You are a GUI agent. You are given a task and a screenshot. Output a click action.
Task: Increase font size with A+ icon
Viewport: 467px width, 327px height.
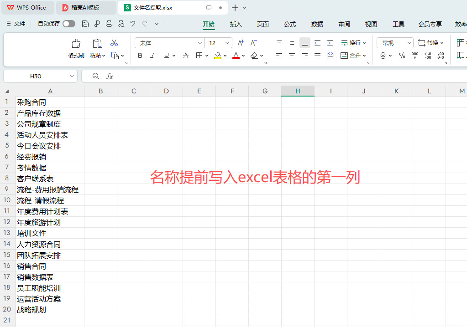click(x=241, y=43)
